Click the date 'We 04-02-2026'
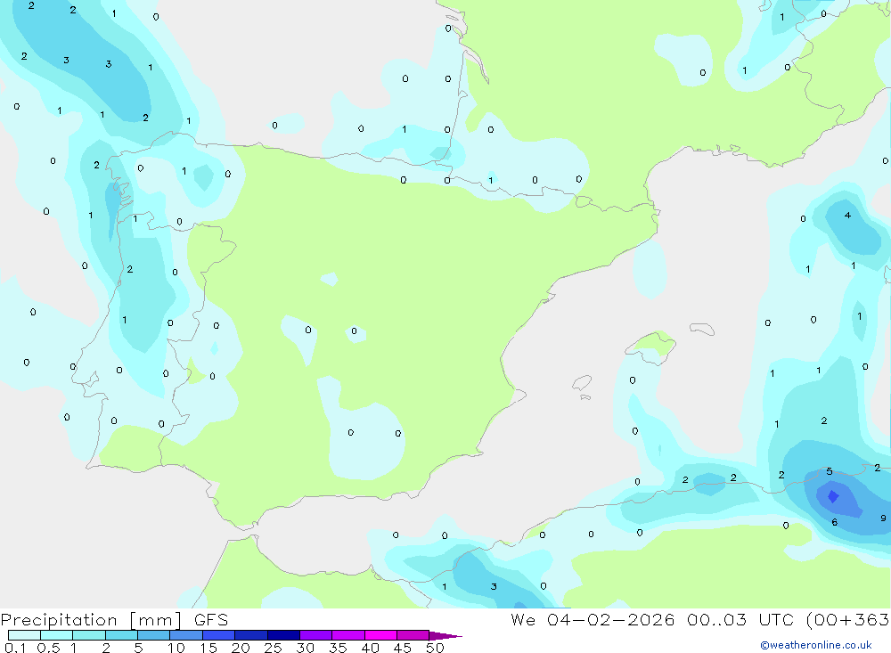The width and height of the screenshot is (891, 653). pos(593,619)
